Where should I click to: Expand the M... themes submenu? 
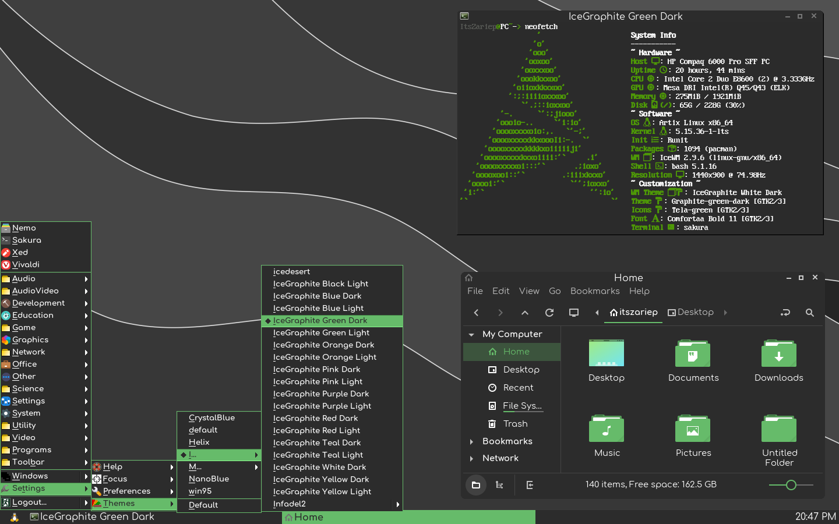[219, 467]
